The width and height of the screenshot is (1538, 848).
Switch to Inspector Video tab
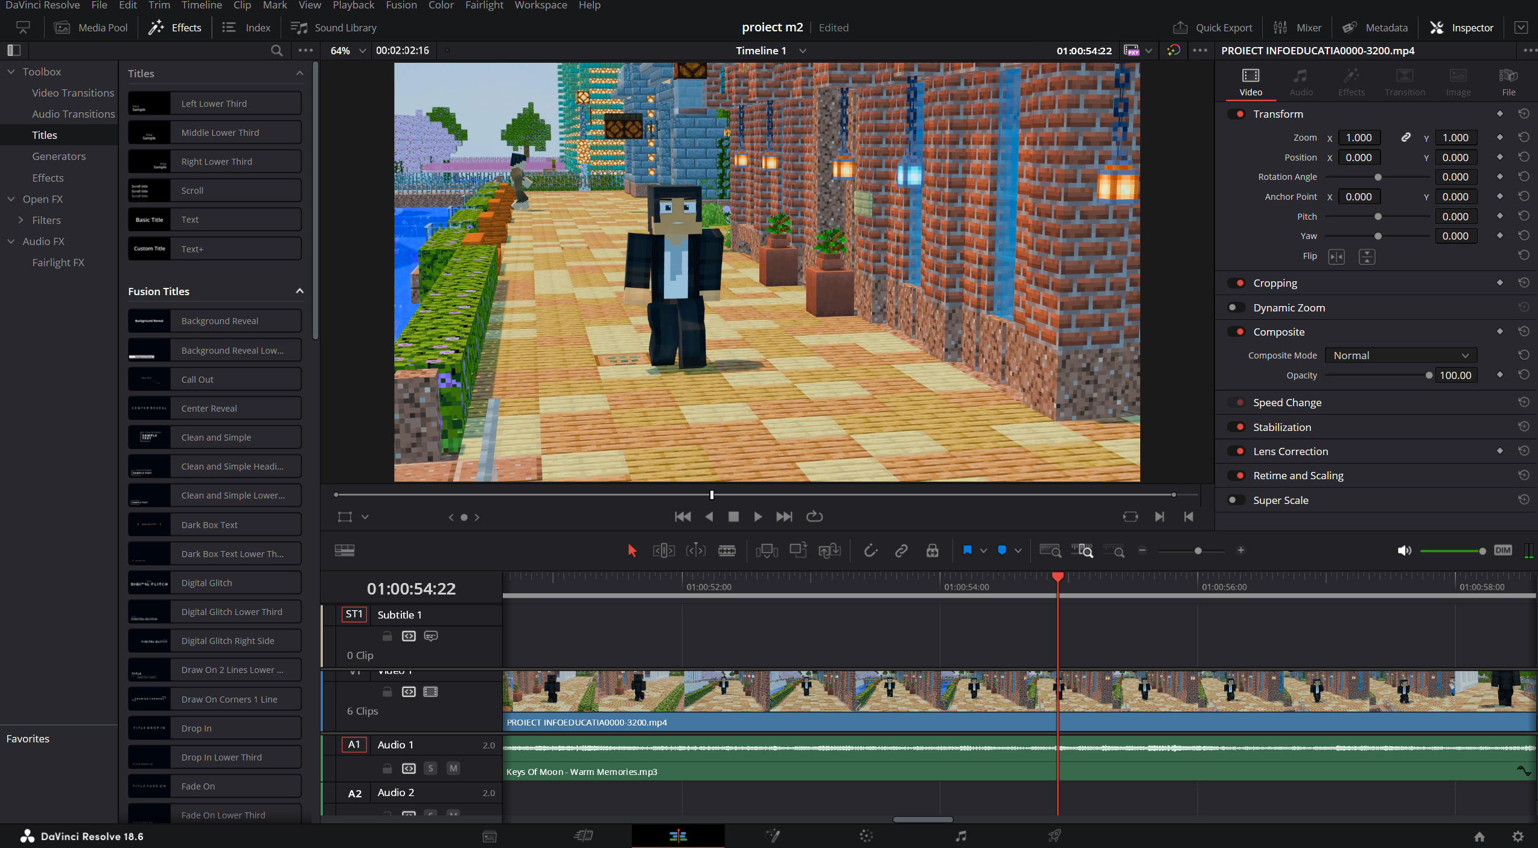pyautogui.click(x=1250, y=82)
